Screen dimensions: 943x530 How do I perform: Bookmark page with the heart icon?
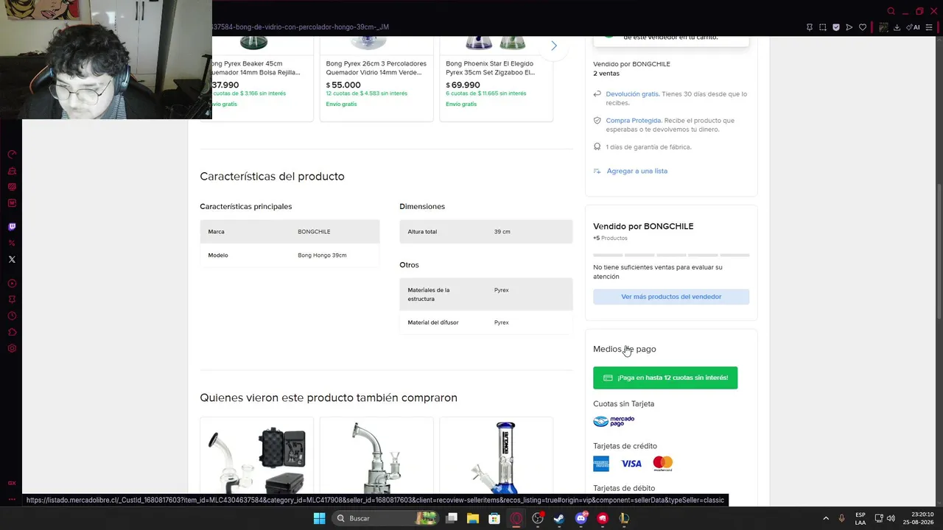coord(863,27)
